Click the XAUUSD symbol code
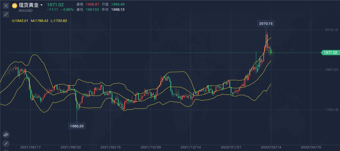This screenshot has height=151, width=340. coord(26,11)
